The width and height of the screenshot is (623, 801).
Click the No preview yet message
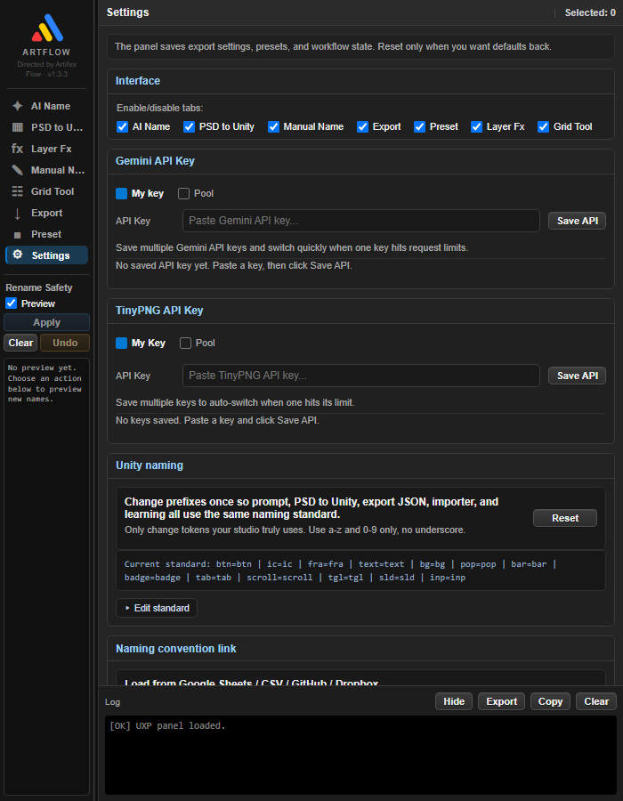(44, 383)
